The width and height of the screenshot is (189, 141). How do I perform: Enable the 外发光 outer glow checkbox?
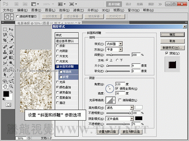click(57, 56)
